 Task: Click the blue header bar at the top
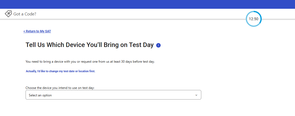pyautogui.click(x=147, y=4)
